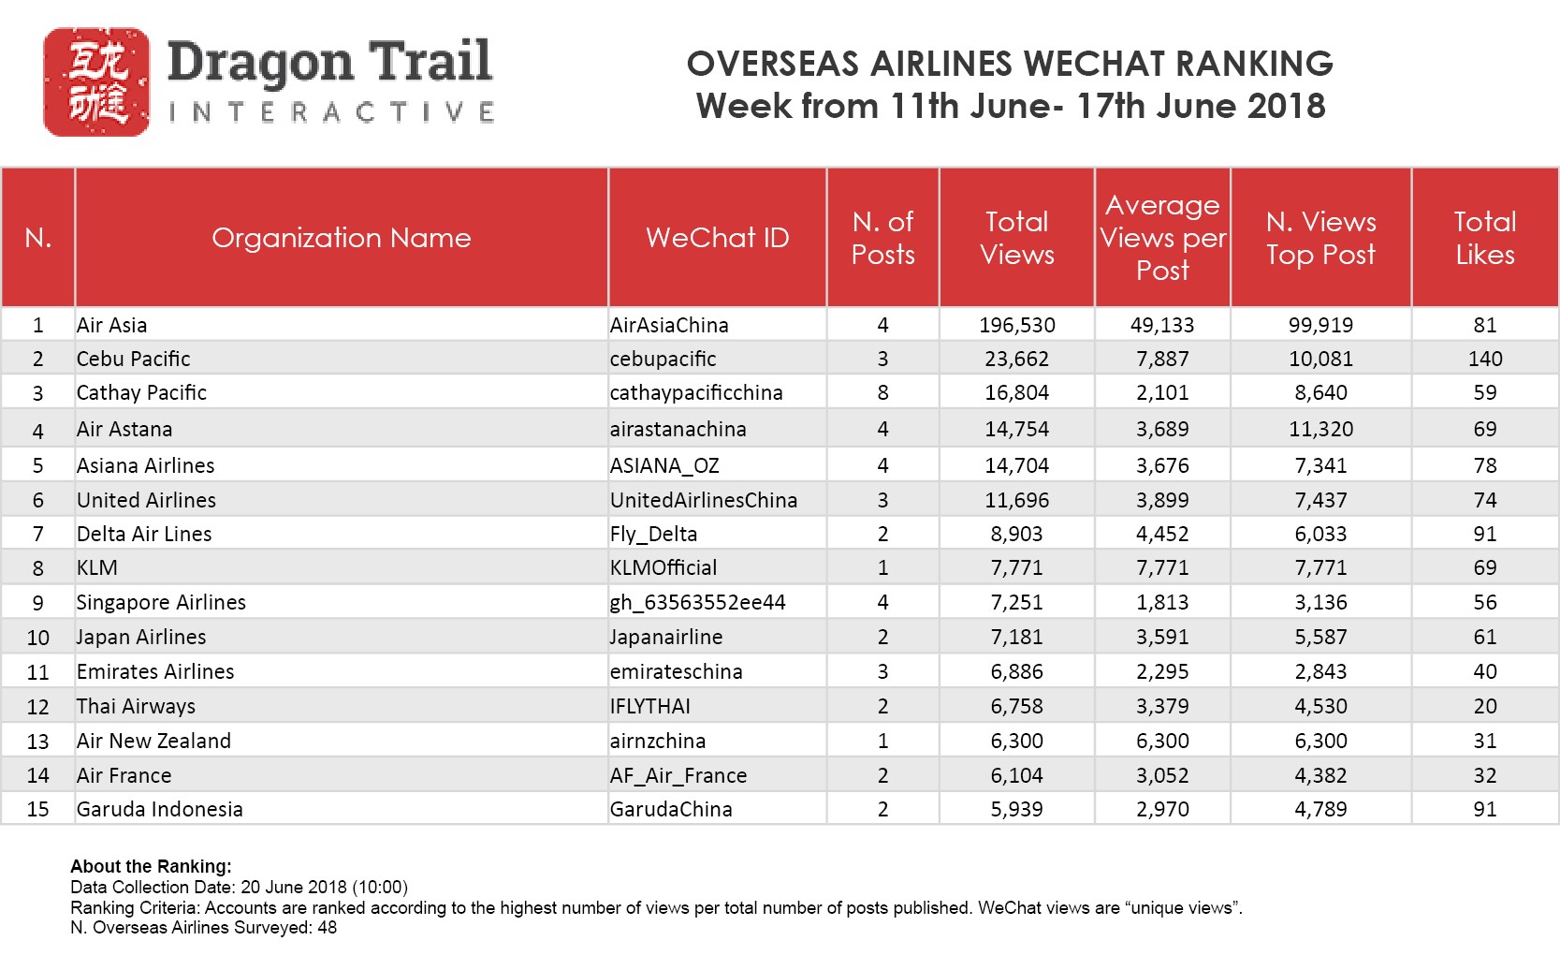Select Air Astana's total views value 14,754
1560x970 pixels.
1017,429
